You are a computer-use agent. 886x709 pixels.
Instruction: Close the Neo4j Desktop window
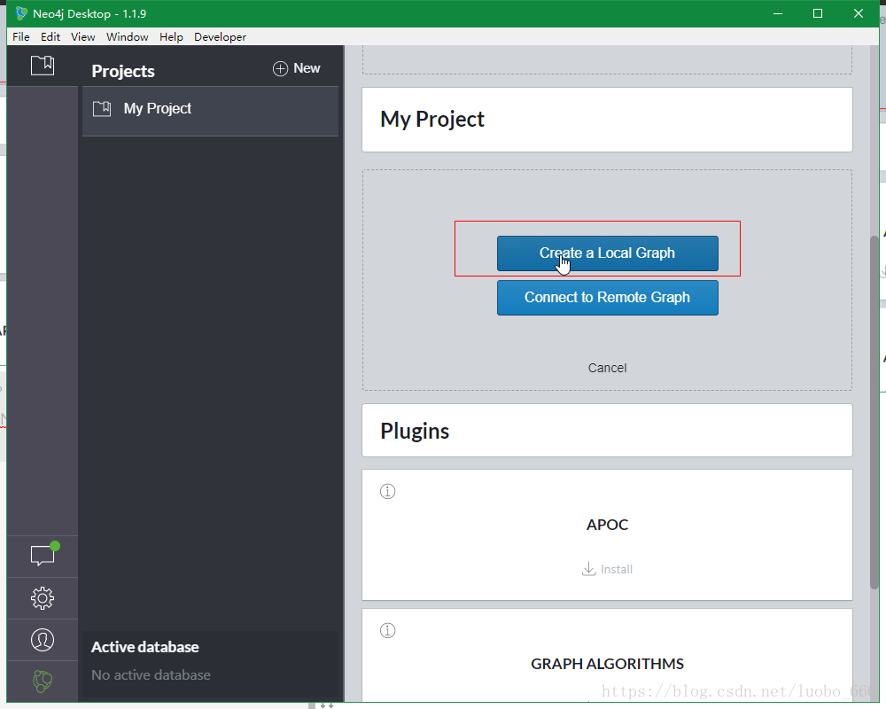(x=859, y=13)
